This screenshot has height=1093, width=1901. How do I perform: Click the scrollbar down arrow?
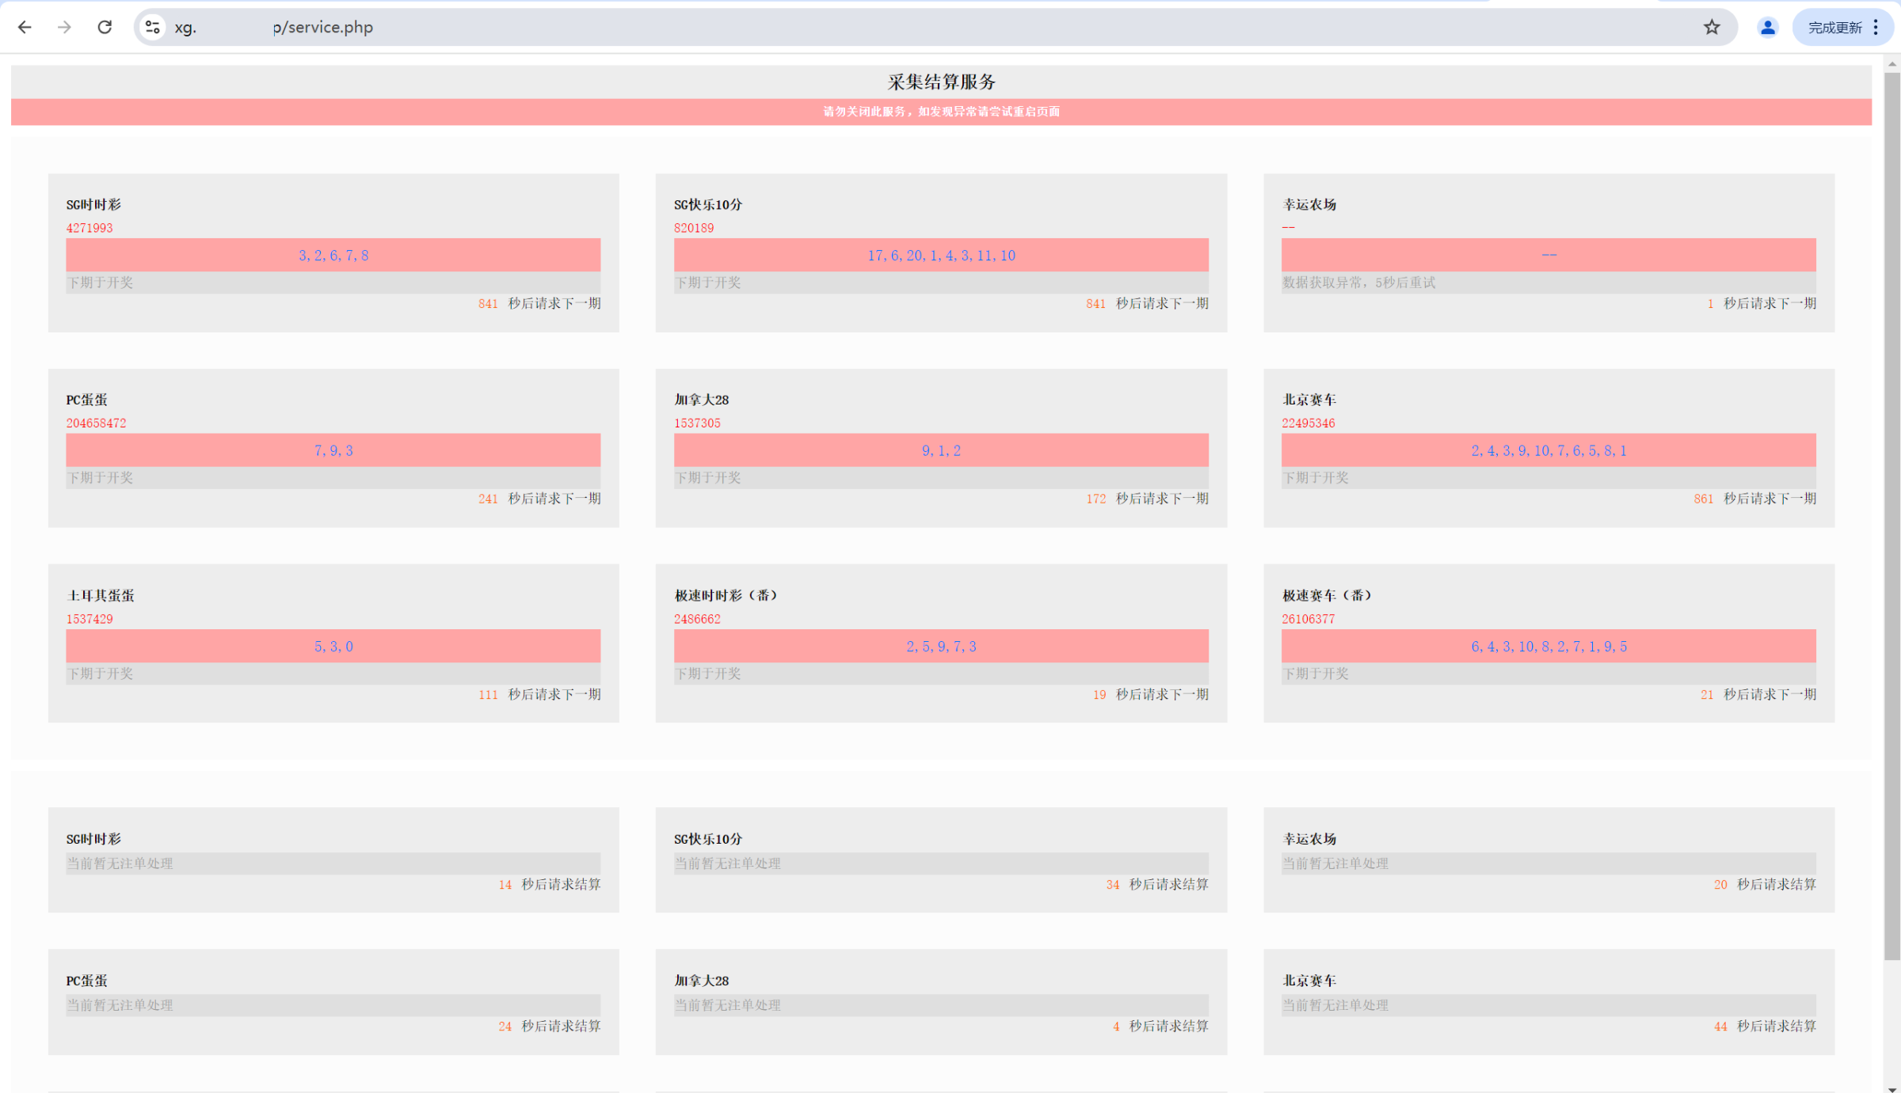1892,1087
